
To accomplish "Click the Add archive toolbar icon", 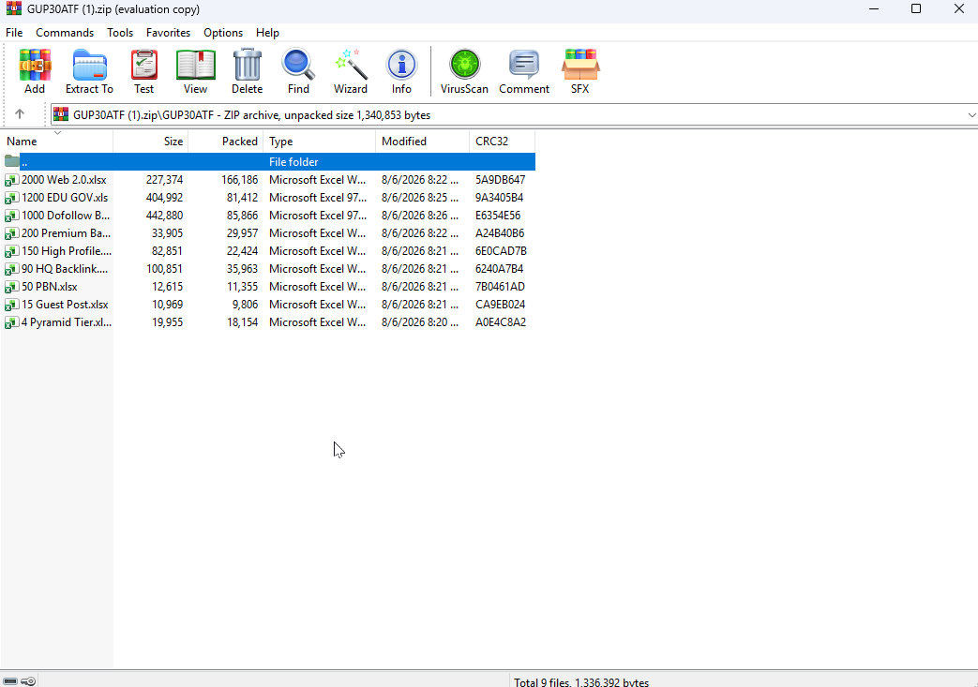I will (35, 71).
